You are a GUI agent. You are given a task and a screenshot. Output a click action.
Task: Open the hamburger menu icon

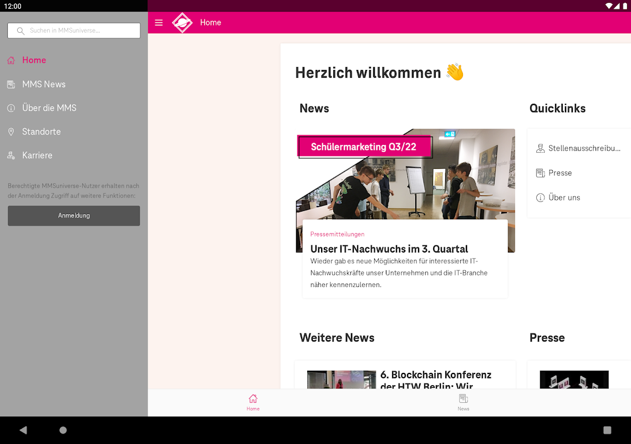point(159,23)
